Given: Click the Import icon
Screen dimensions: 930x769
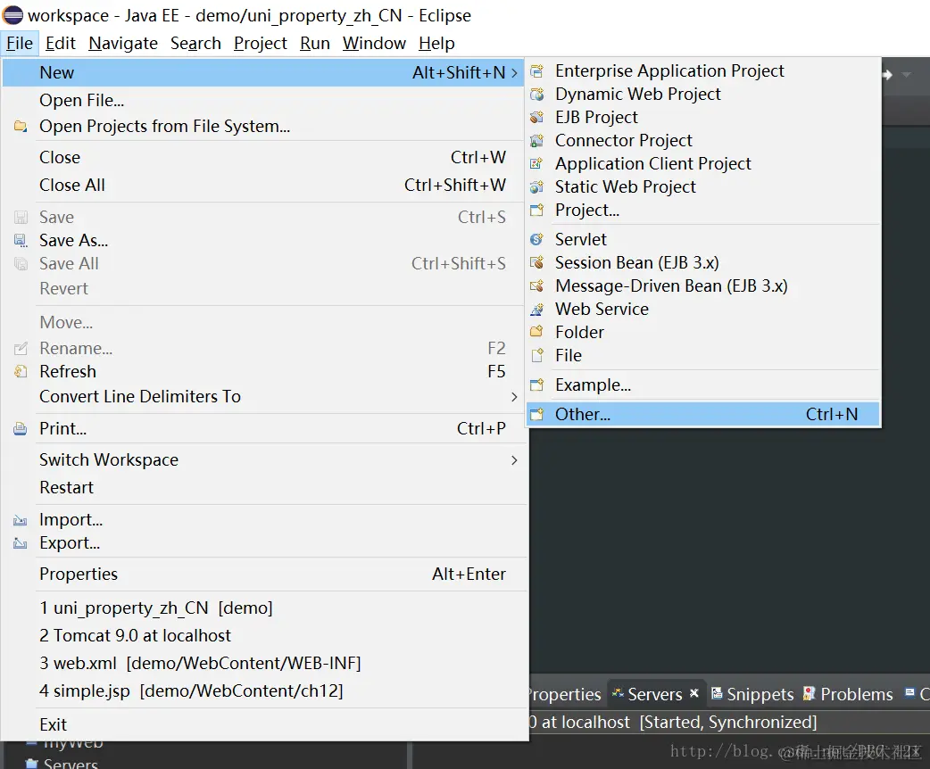Looking at the screenshot, I should [x=21, y=521].
